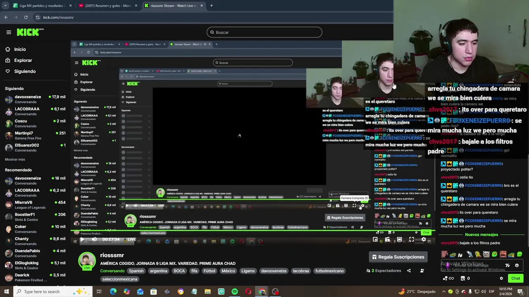Open the hamburger menu beside the large KICK logo
The image size is (529, 297).
tap(9, 32)
